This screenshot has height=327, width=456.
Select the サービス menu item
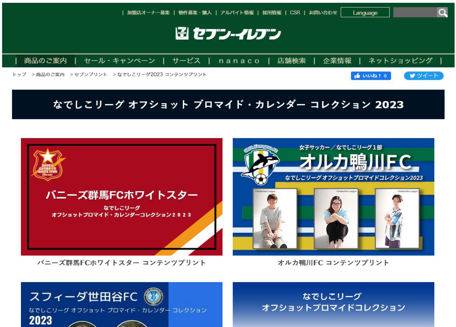coord(186,61)
